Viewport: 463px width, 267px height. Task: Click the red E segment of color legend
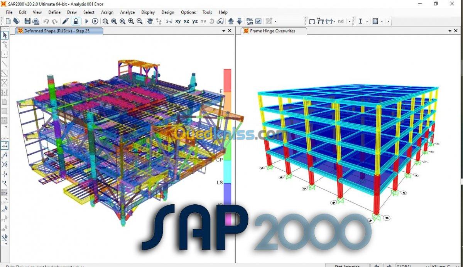[x=227, y=80]
